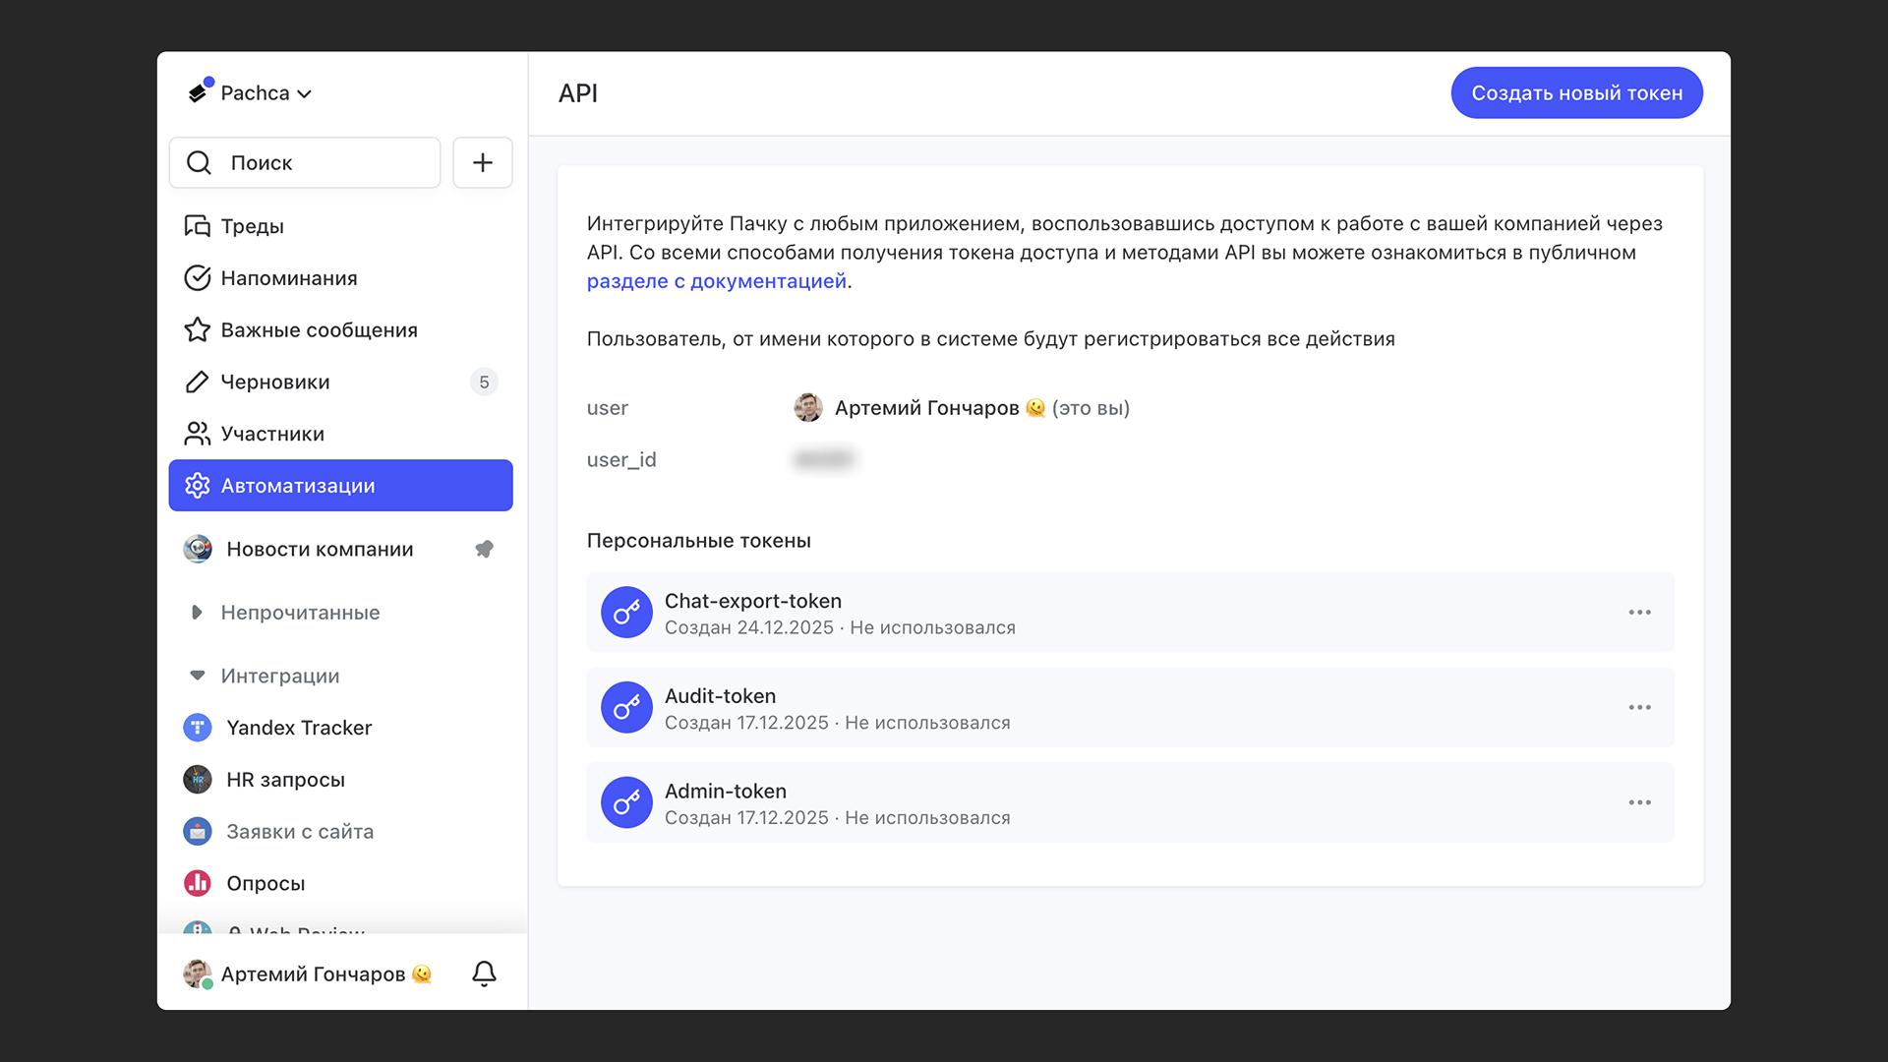Open three-dots menu for Chat-export-token
Image resolution: width=1888 pixels, height=1062 pixels.
click(1639, 613)
